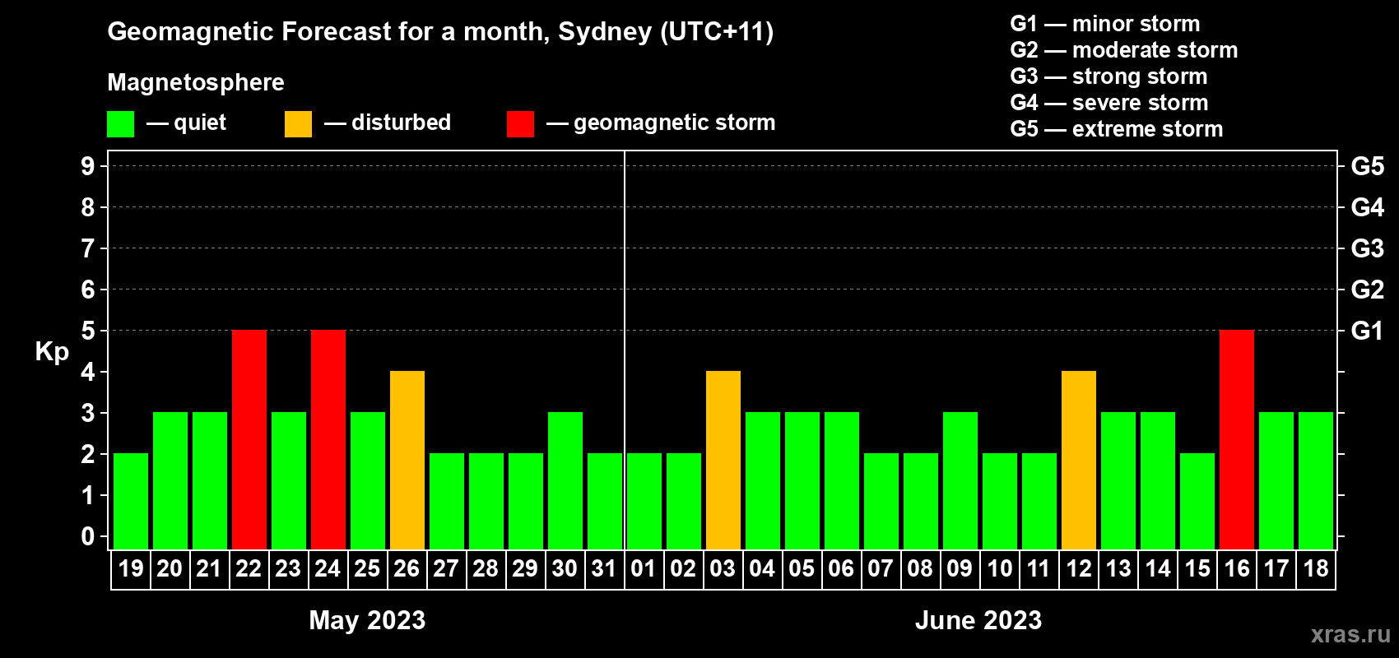Click the '— geomagnetic storm' legend label

(661, 123)
